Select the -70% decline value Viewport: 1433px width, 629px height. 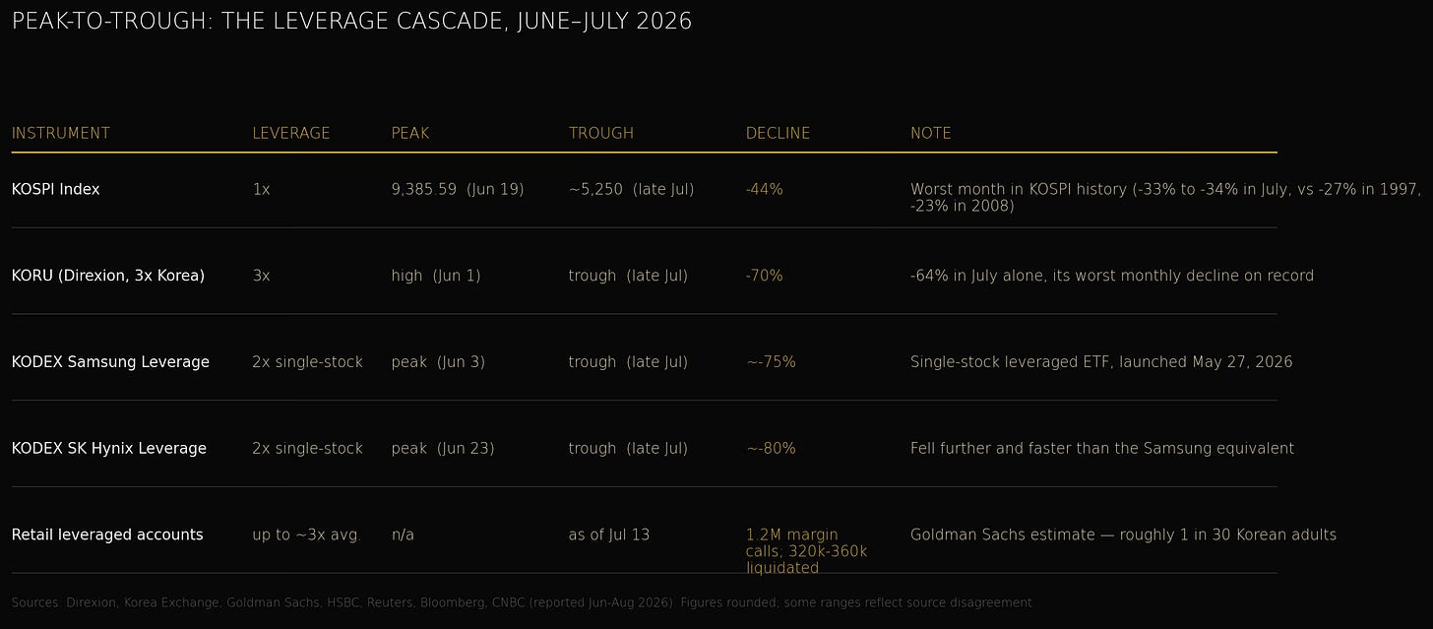click(765, 276)
